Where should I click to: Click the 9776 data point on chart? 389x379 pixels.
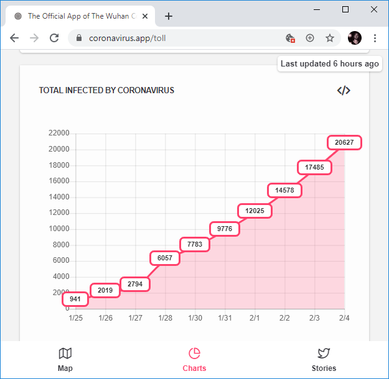point(225,230)
